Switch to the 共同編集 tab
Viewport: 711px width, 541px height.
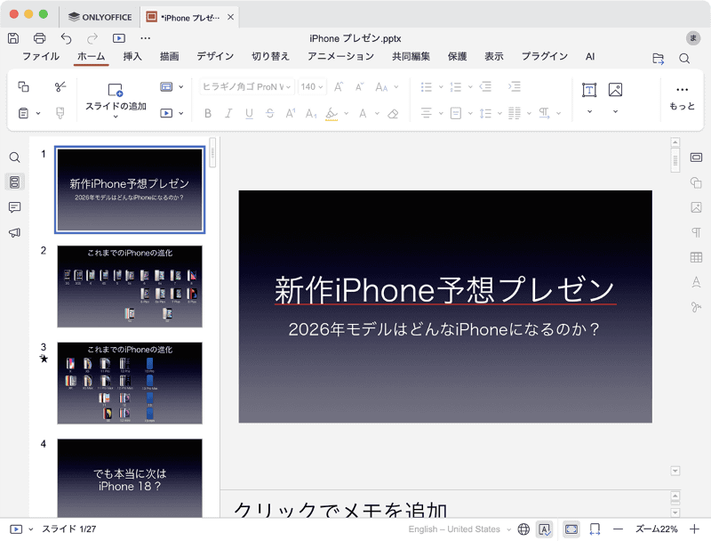tap(411, 56)
